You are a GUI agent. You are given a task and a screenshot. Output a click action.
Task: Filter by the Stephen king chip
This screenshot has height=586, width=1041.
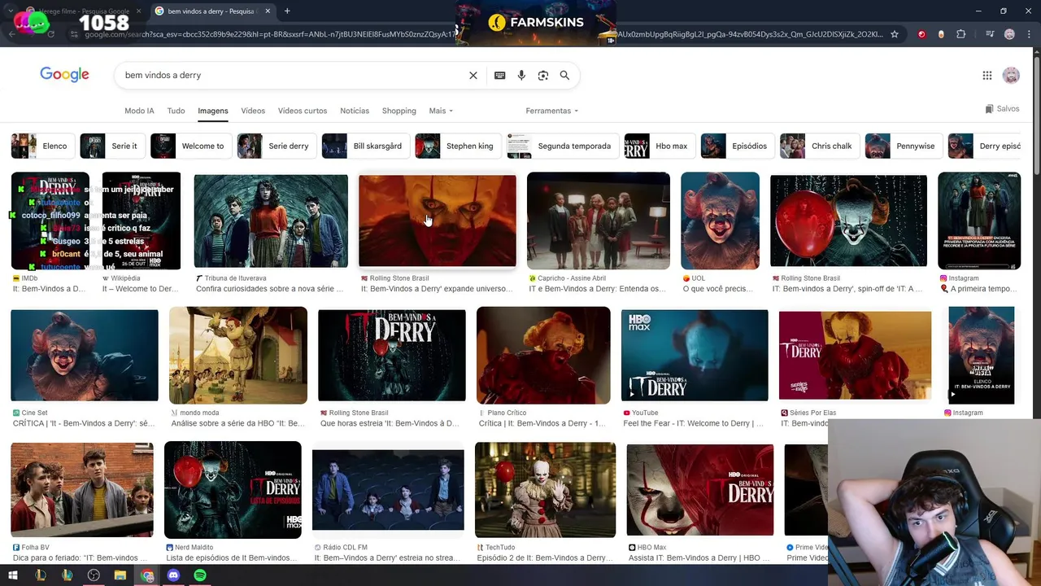click(x=458, y=146)
